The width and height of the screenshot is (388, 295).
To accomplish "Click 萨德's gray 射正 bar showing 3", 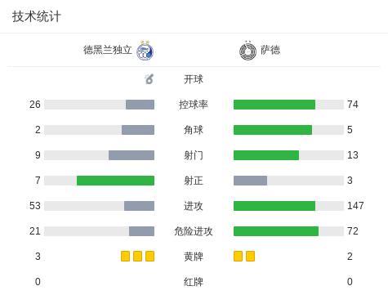I will 250,181.
